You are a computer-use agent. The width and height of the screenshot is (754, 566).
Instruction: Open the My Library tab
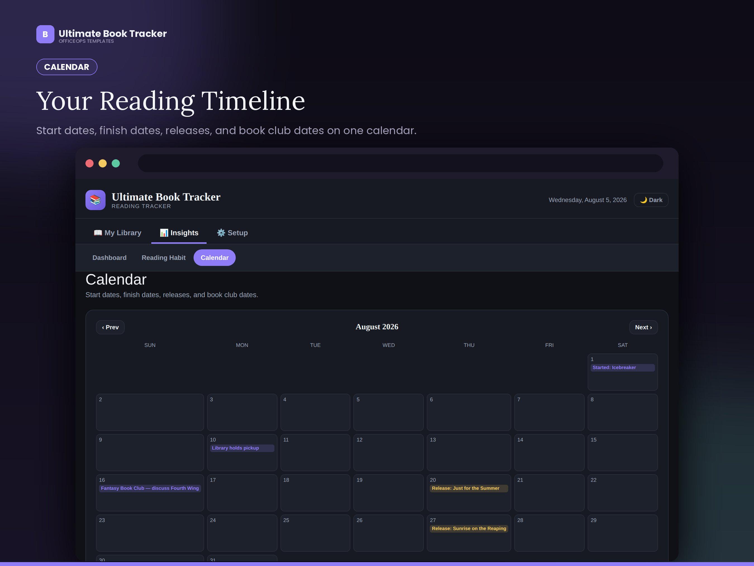(118, 233)
